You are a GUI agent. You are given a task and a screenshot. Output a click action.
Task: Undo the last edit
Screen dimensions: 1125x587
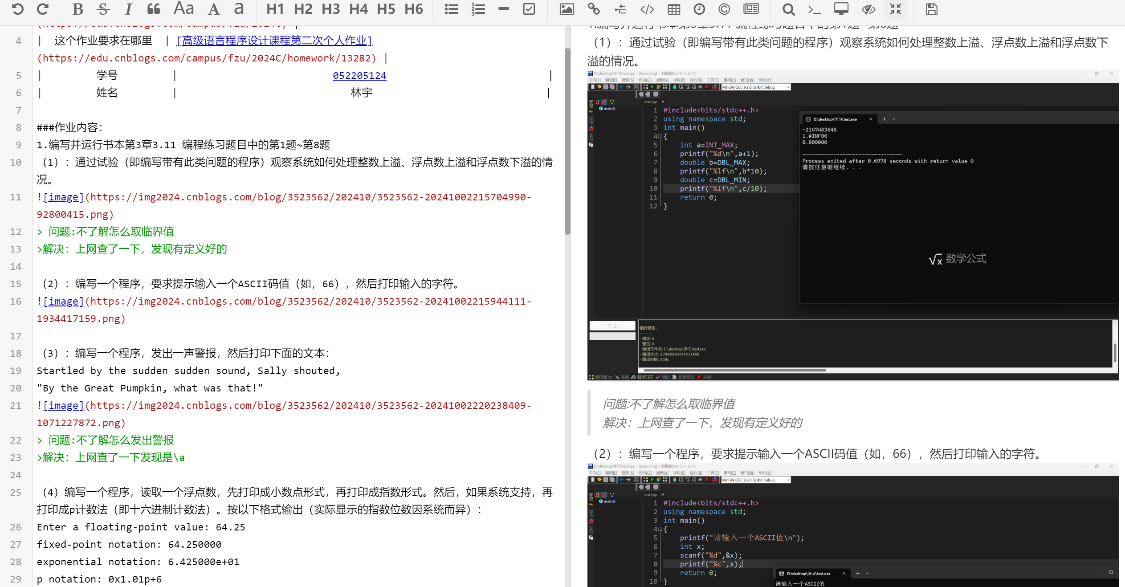[x=18, y=9]
